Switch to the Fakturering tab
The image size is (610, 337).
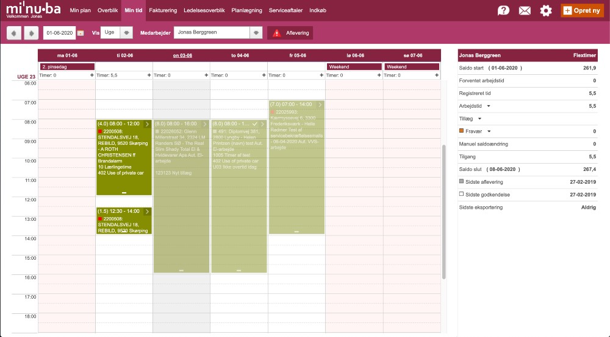tap(163, 10)
